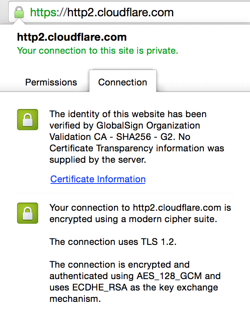
Task: Click the green padlock in the address bar
Action: coord(19,12)
